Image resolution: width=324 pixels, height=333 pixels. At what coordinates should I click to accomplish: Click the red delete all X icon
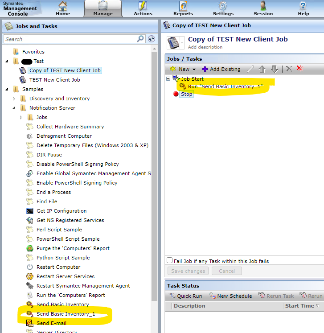300,68
